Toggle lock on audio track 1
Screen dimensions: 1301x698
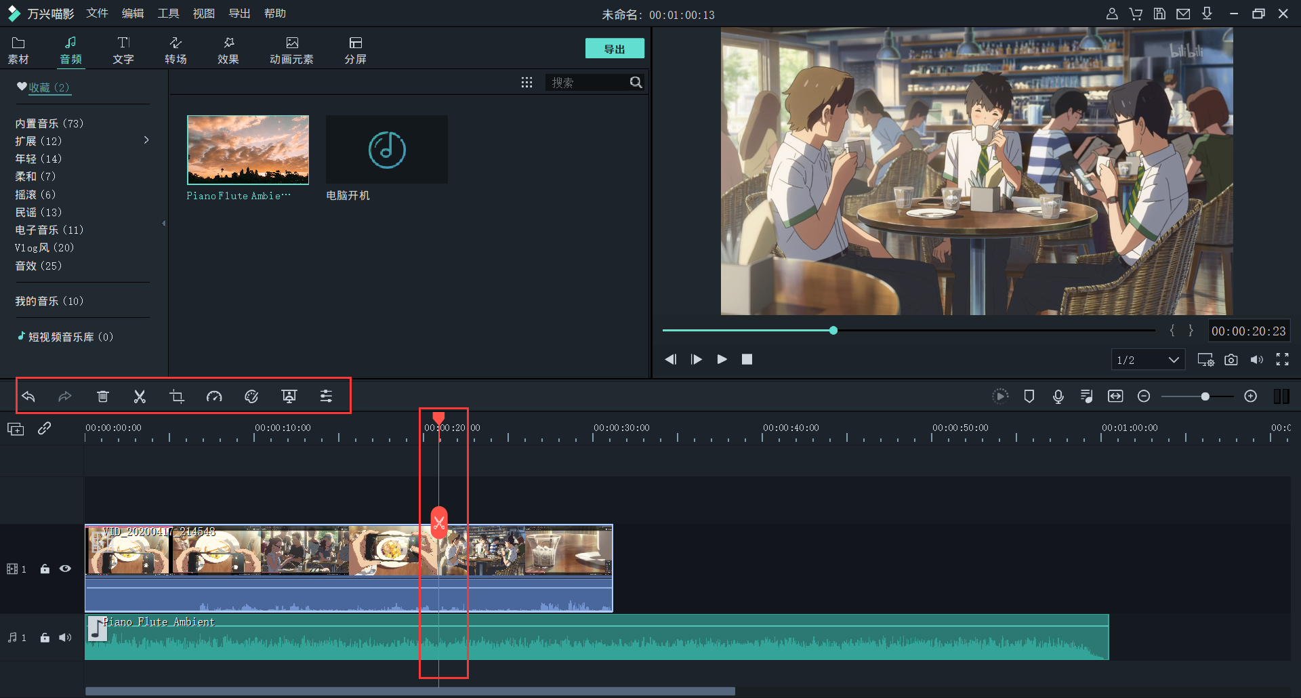pos(45,638)
